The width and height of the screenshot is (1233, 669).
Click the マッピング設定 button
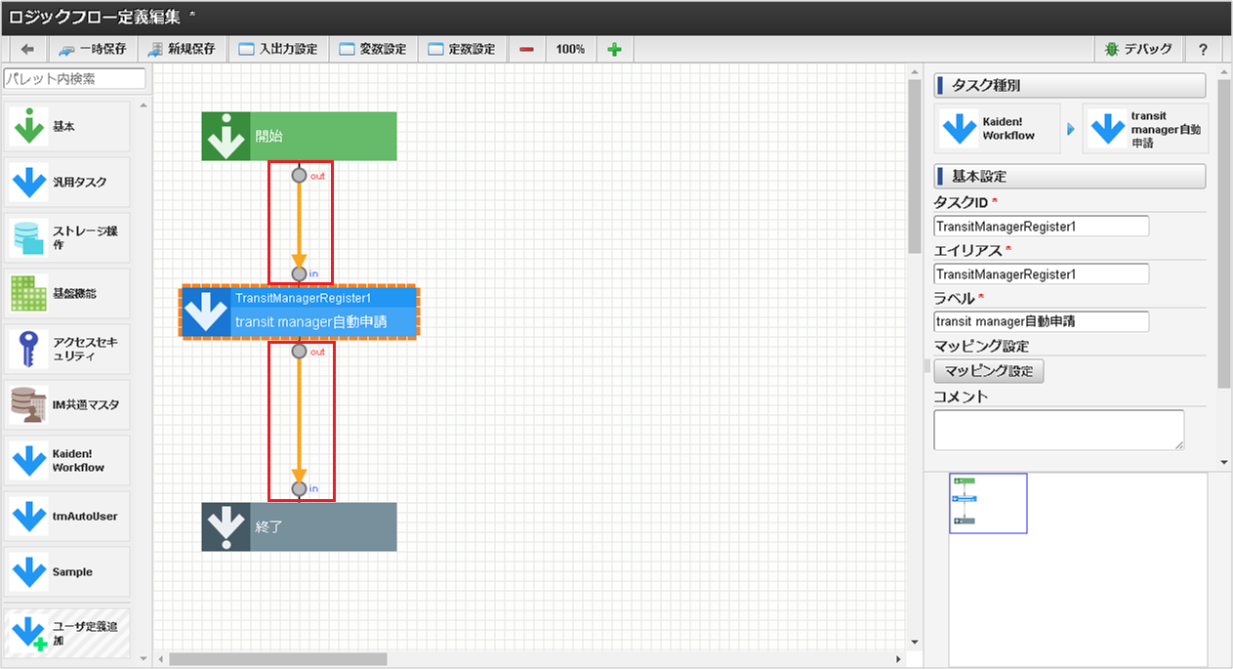tap(989, 371)
